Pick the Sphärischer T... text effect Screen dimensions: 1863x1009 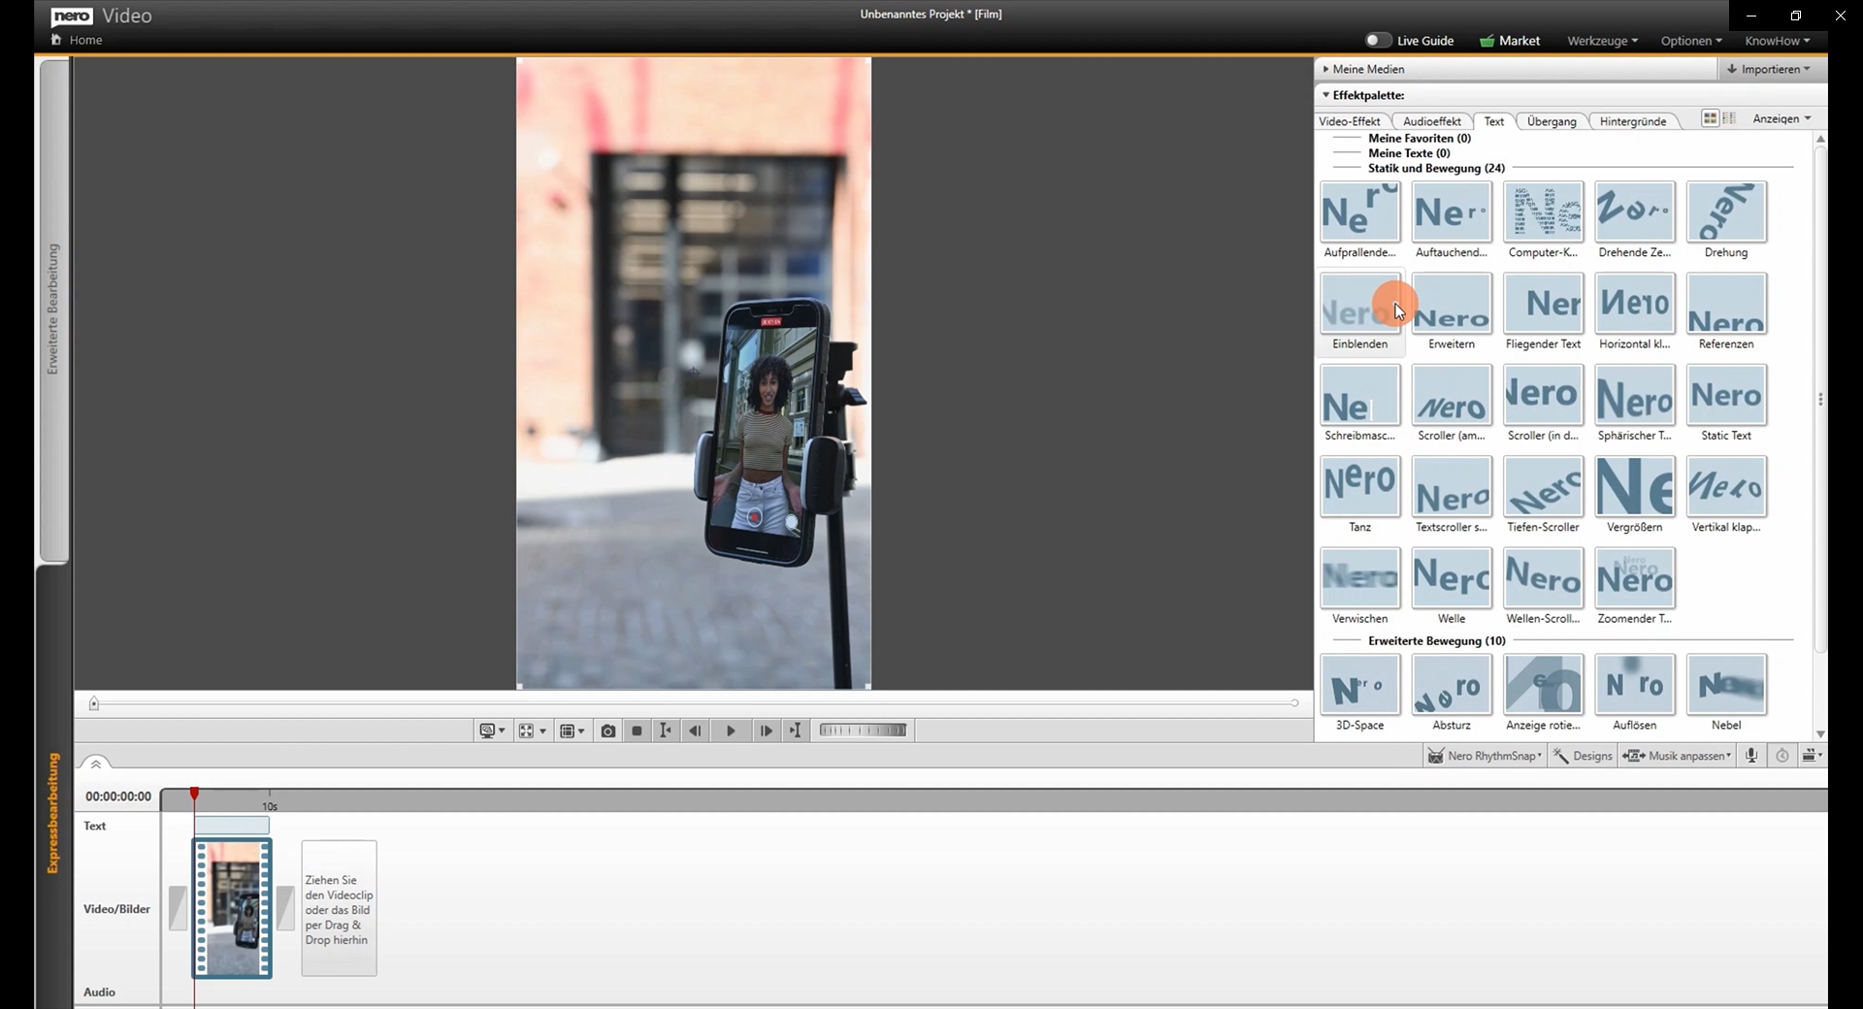[1635, 395]
